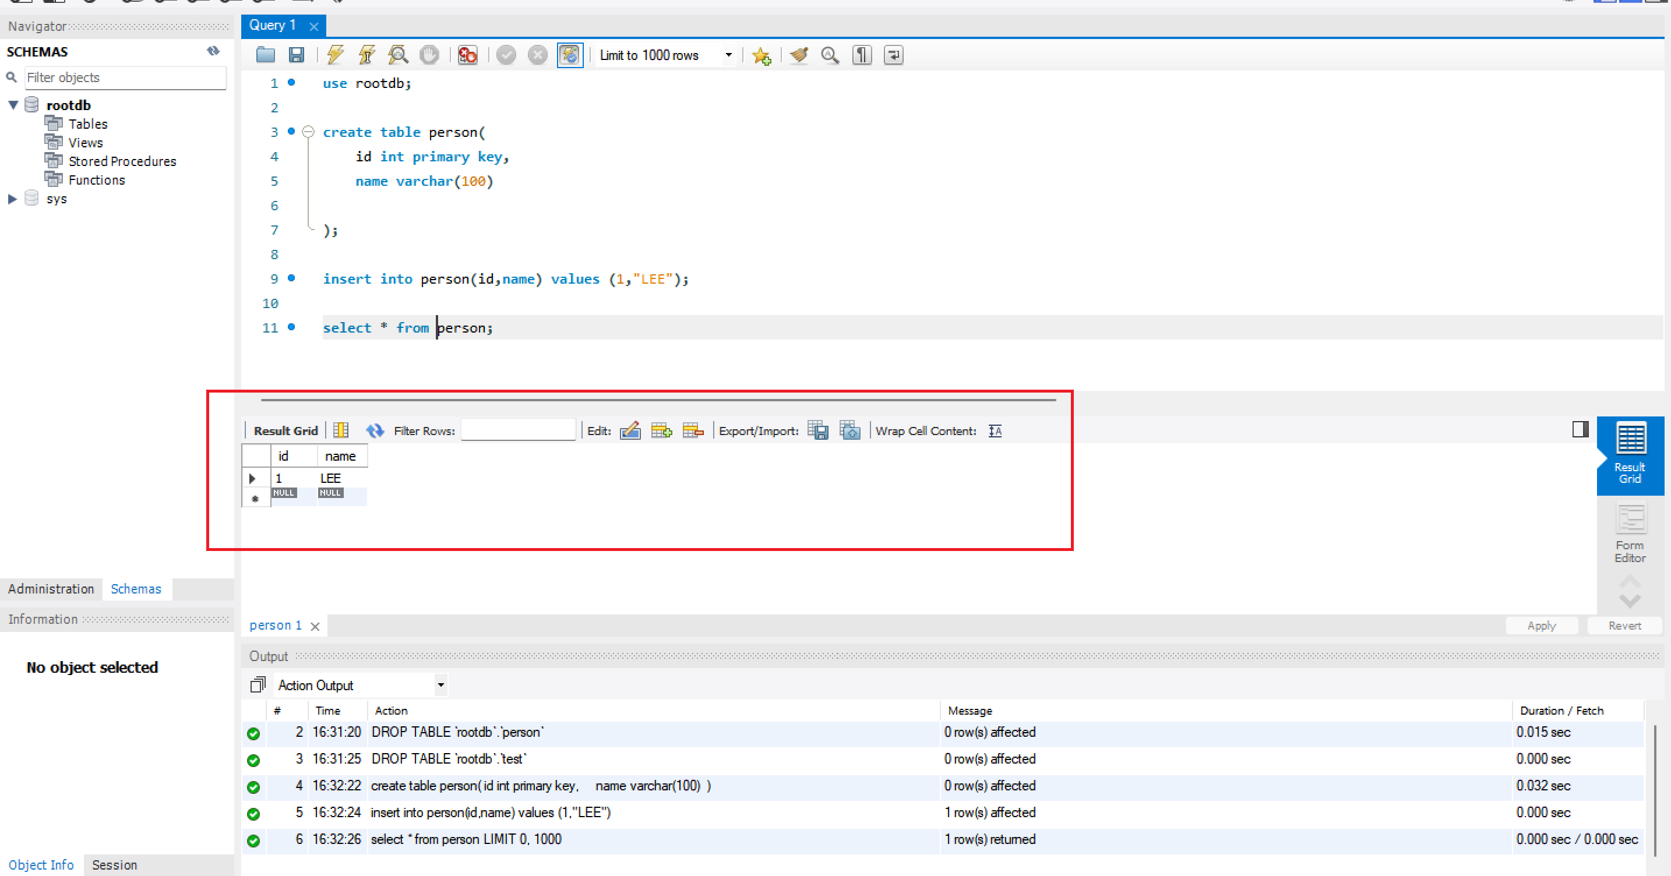
Task: Switch to the Session tab
Action: pyautogui.click(x=114, y=865)
